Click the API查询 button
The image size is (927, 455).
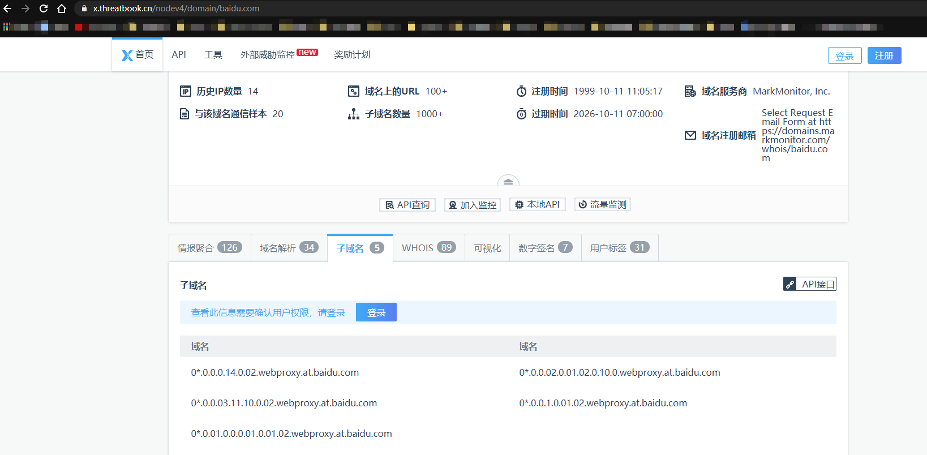coord(407,204)
